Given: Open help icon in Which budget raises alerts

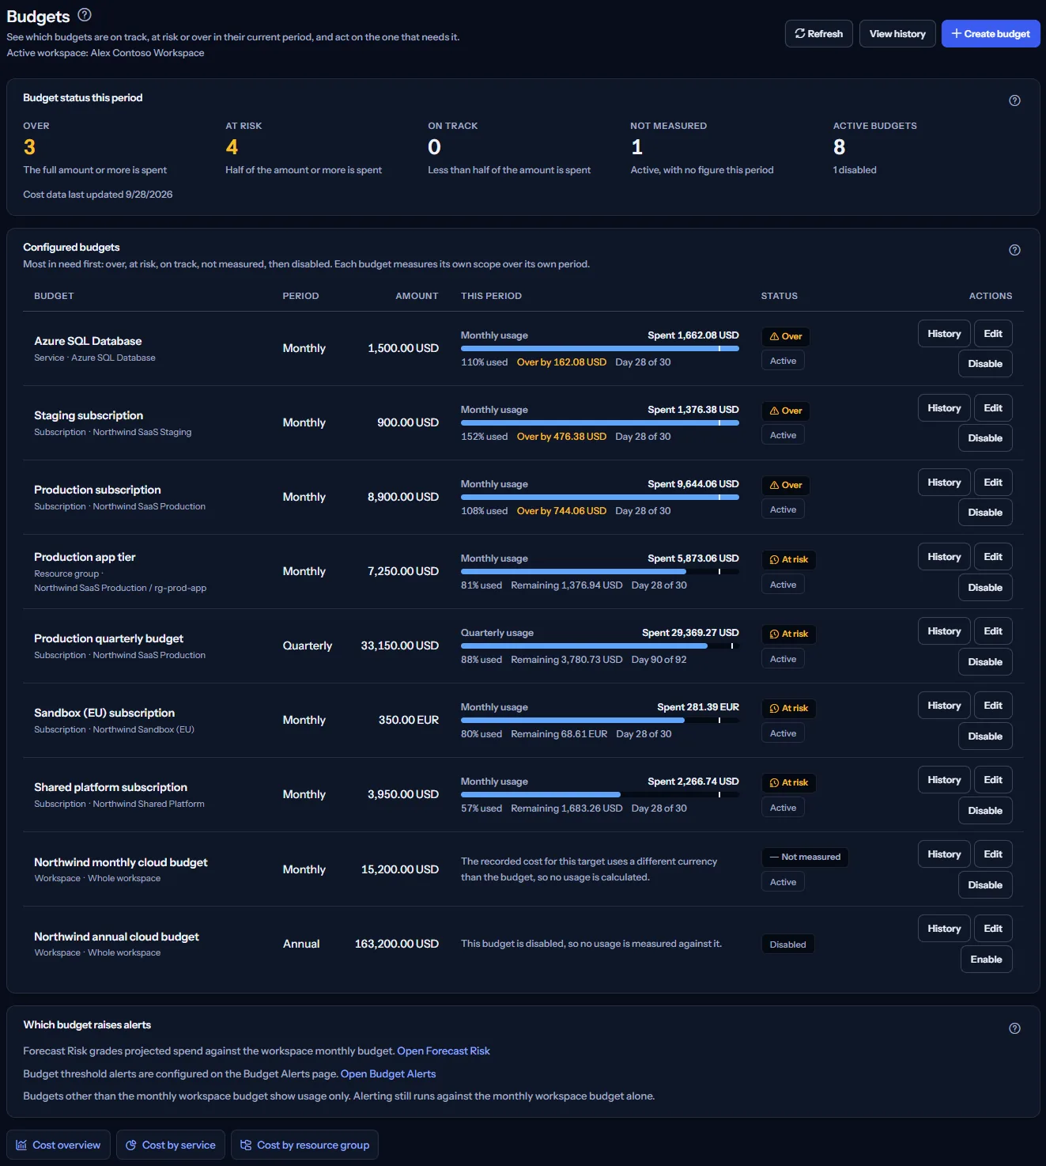Looking at the screenshot, I should (1014, 1028).
